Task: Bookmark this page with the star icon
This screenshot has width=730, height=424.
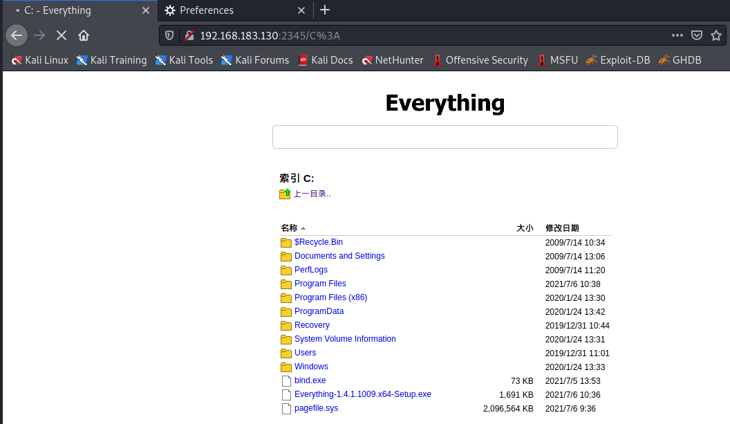Action: [x=716, y=35]
